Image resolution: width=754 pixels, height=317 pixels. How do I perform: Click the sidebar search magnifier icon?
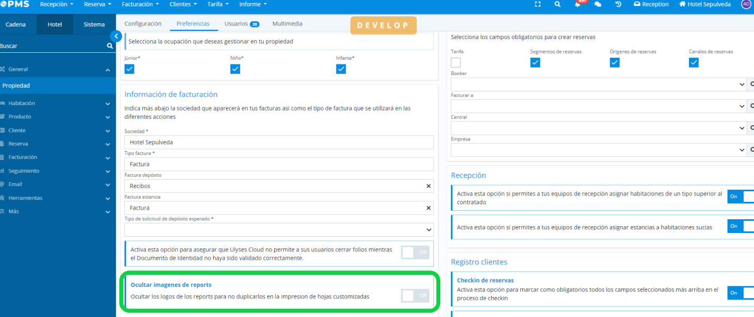(110, 46)
